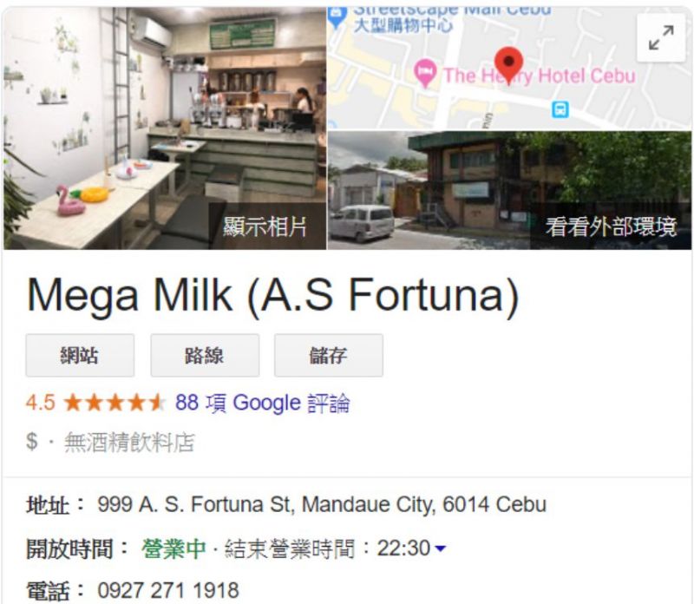Expand opening hours dropdown arrow next to 22:30
Screen dimensions: 694x604
click(440, 548)
